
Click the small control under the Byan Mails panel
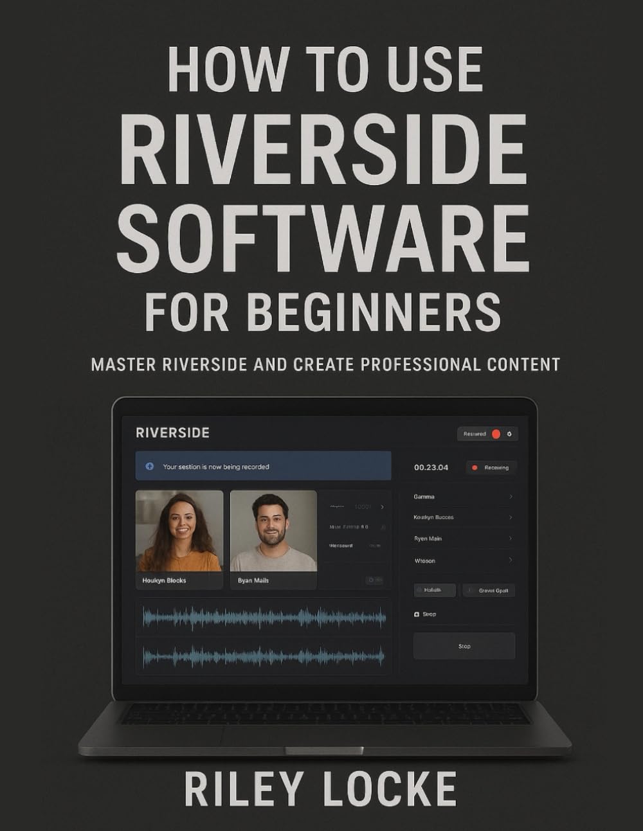tap(374, 580)
